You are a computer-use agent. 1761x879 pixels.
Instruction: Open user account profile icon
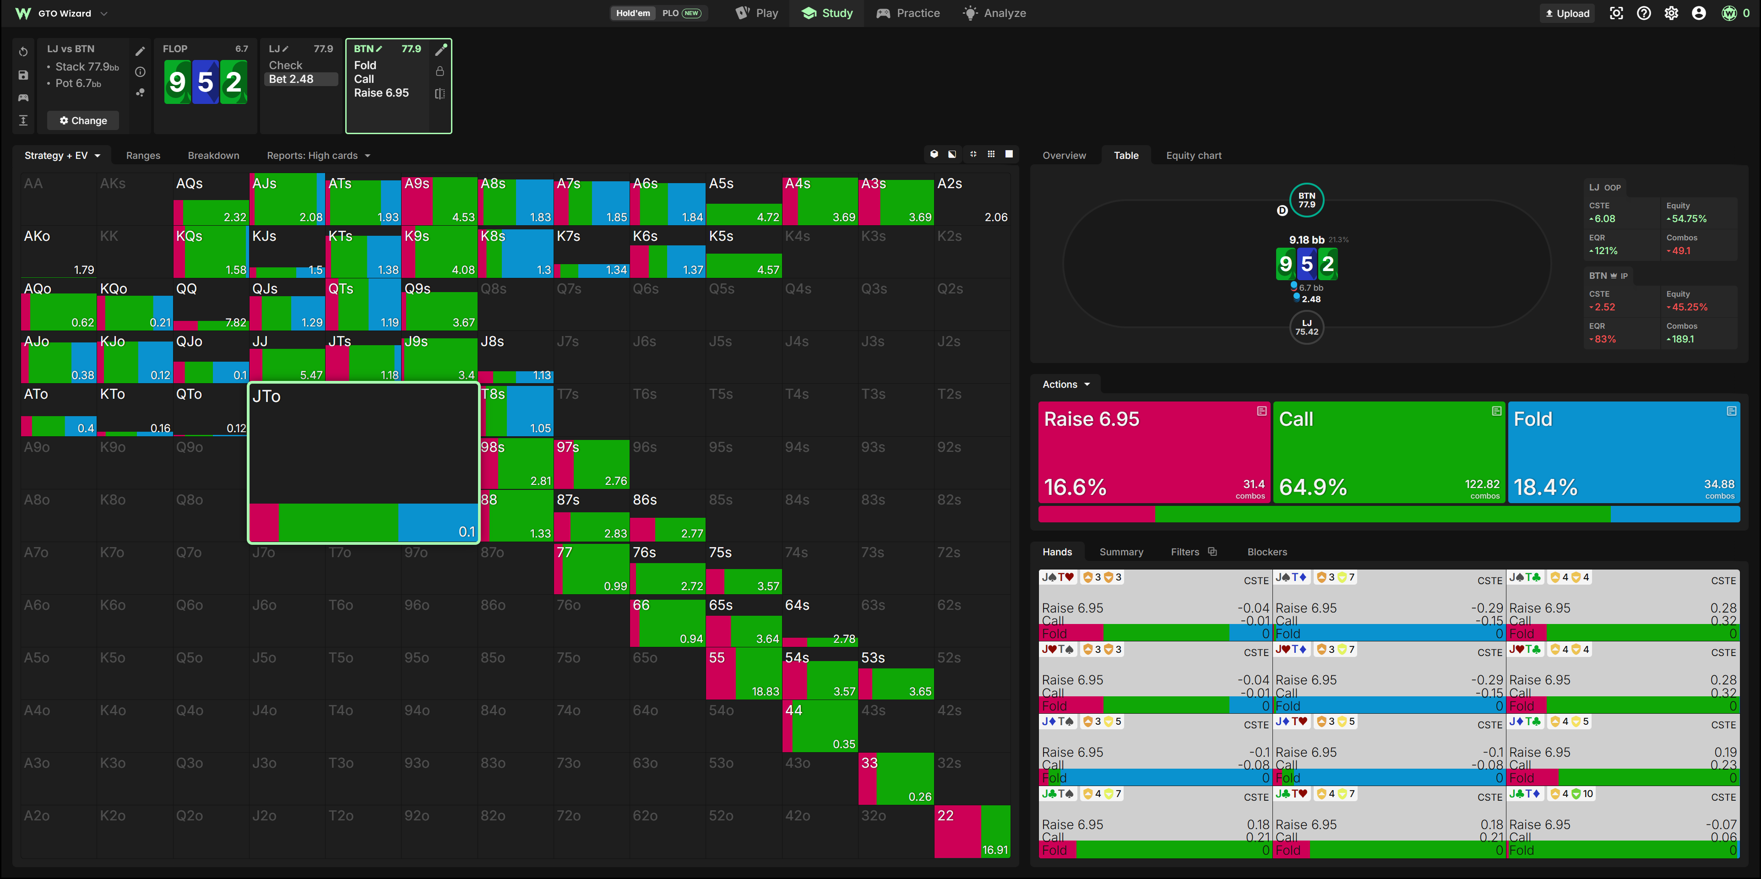[1699, 13]
